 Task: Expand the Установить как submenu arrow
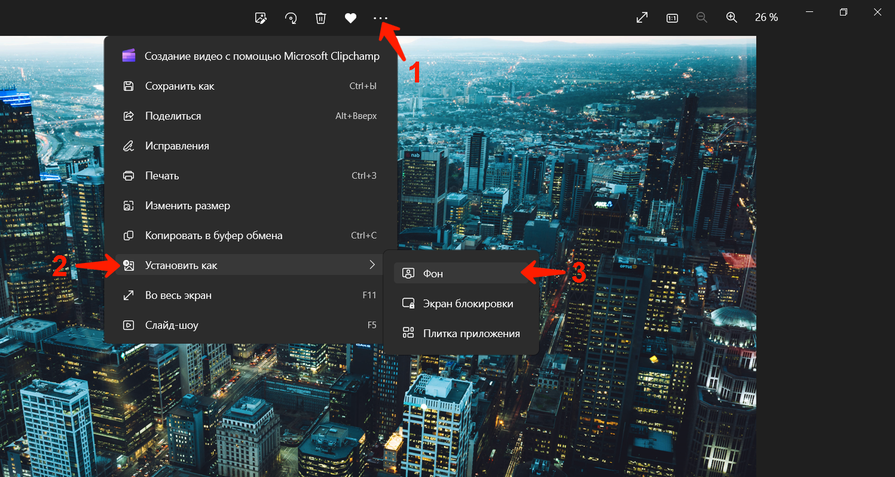372,265
